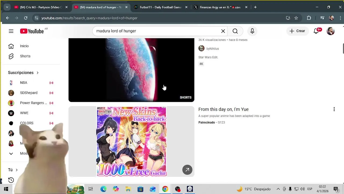Open the Windows notification center

click(336, 189)
